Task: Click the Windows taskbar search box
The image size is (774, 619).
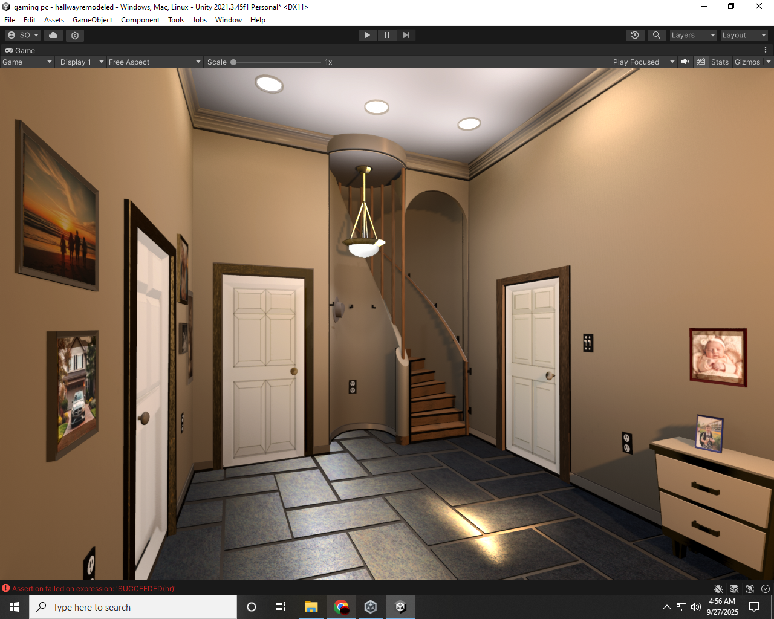Action: tap(133, 607)
